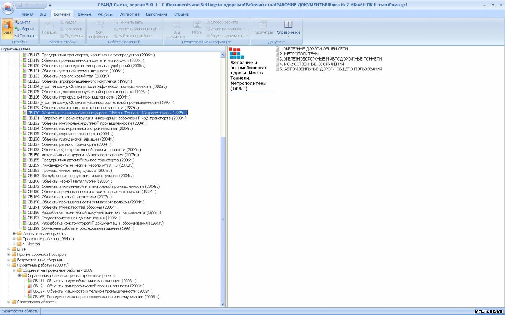The image size is (505, 315).
Task: Switch to the Главная ribbon tab
Action: click(26, 14)
